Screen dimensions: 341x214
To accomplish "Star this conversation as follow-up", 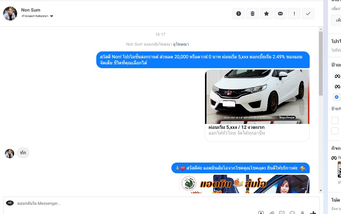I will pos(266,14).
